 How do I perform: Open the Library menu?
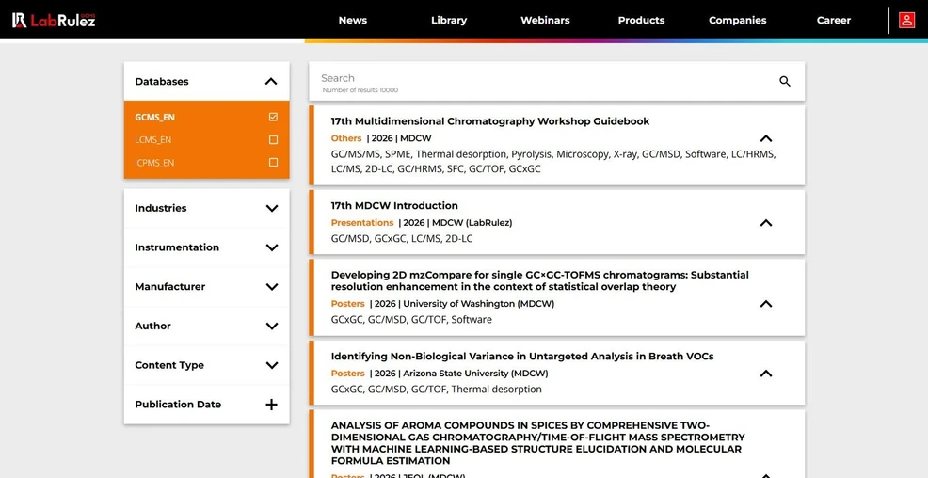pyautogui.click(x=448, y=20)
